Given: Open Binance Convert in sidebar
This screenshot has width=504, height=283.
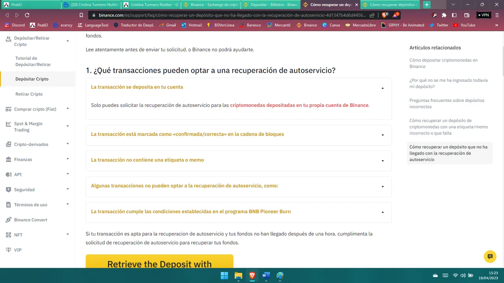Looking at the screenshot, I should pos(31,220).
